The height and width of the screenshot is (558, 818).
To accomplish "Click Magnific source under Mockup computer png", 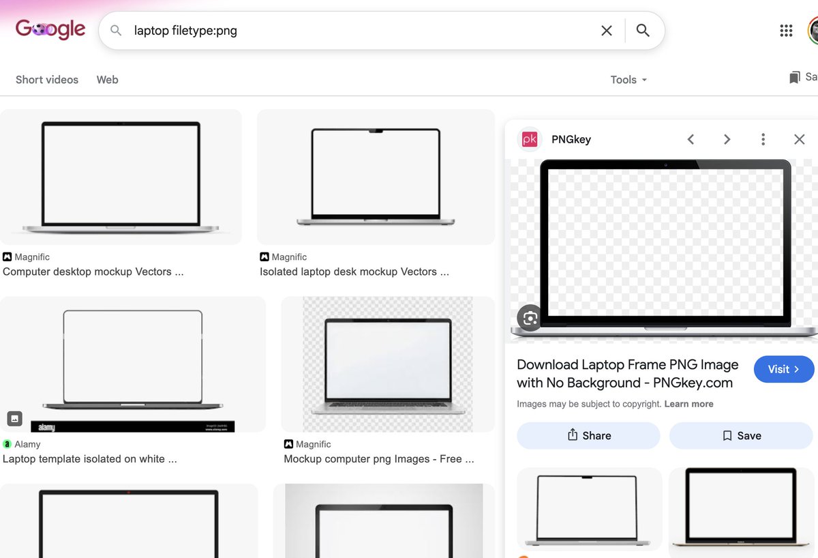I will coord(307,444).
